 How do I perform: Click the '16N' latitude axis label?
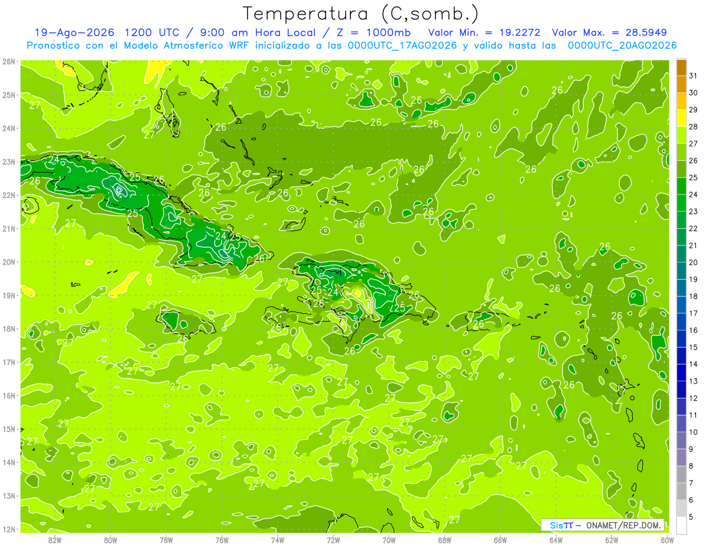9,395
